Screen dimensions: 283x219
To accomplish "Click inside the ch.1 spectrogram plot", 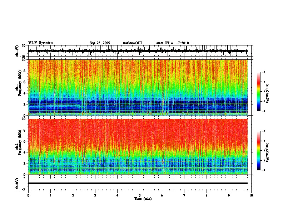I will pyautogui.click(x=138, y=87).
